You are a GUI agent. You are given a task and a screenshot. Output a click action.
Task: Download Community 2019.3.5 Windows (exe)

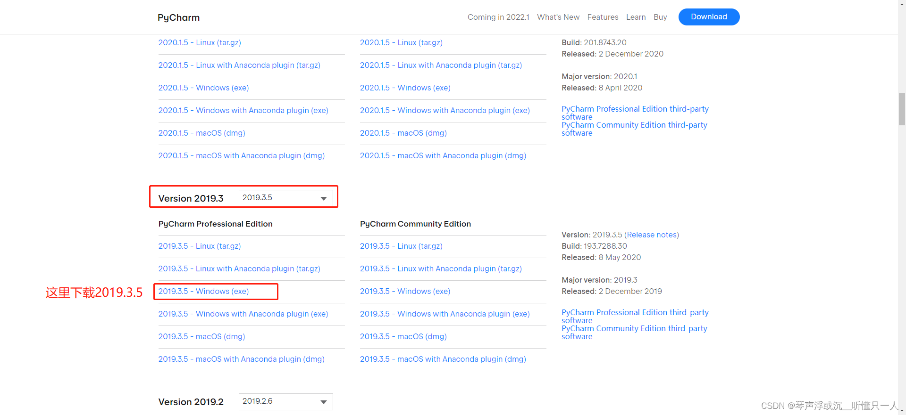(x=405, y=291)
